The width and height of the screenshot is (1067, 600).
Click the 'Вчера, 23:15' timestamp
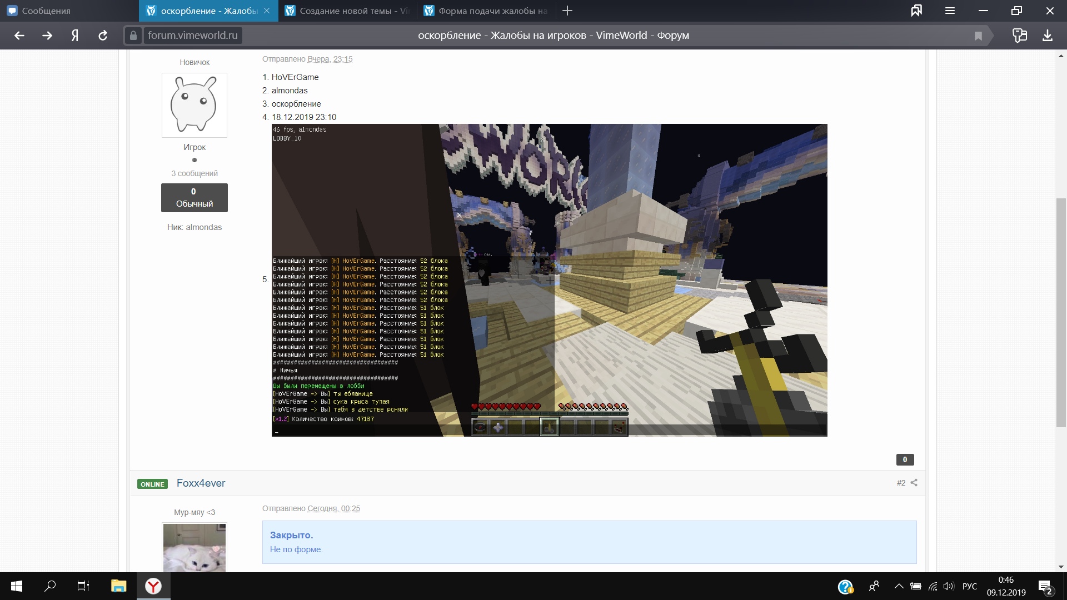click(330, 59)
